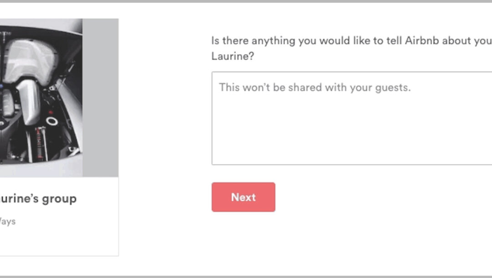Click the red Next button
This screenshot has height=278, width=492.
[243, 197]
